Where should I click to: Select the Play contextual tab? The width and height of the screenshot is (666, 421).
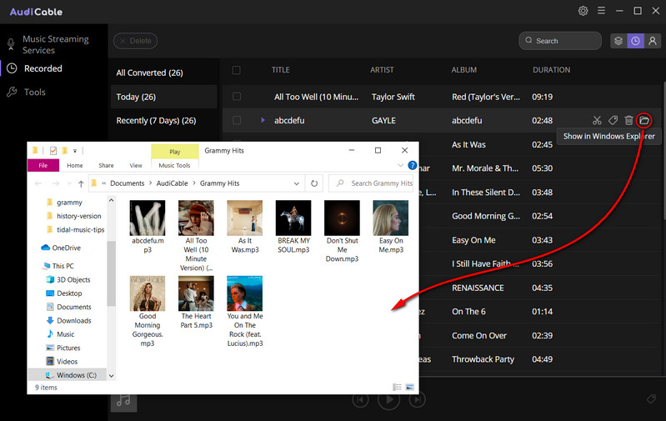click(x=175, y=152)
